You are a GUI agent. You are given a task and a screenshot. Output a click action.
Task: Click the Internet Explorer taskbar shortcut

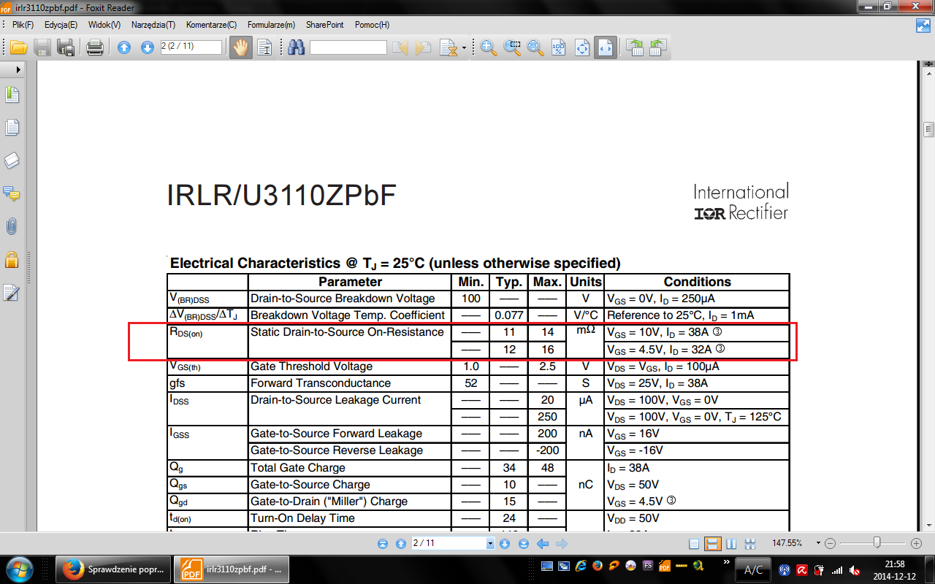(x=581, y=566)
